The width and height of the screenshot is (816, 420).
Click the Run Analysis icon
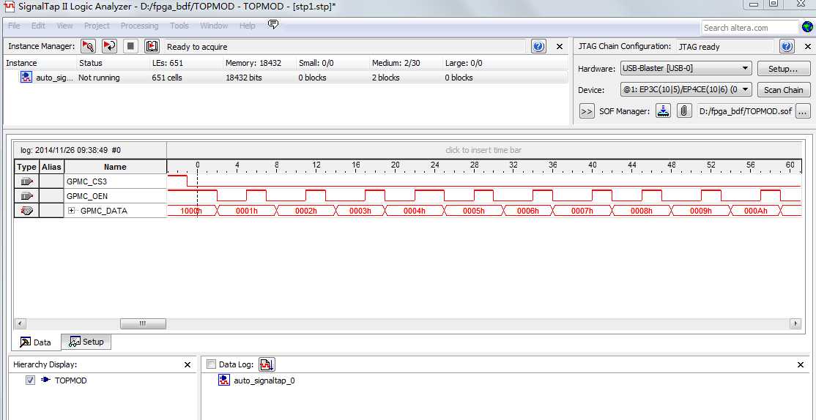89,46
